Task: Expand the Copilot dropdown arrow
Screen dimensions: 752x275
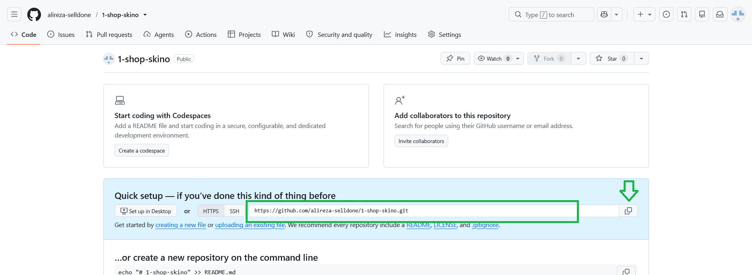Action: (x=616, y=15)
